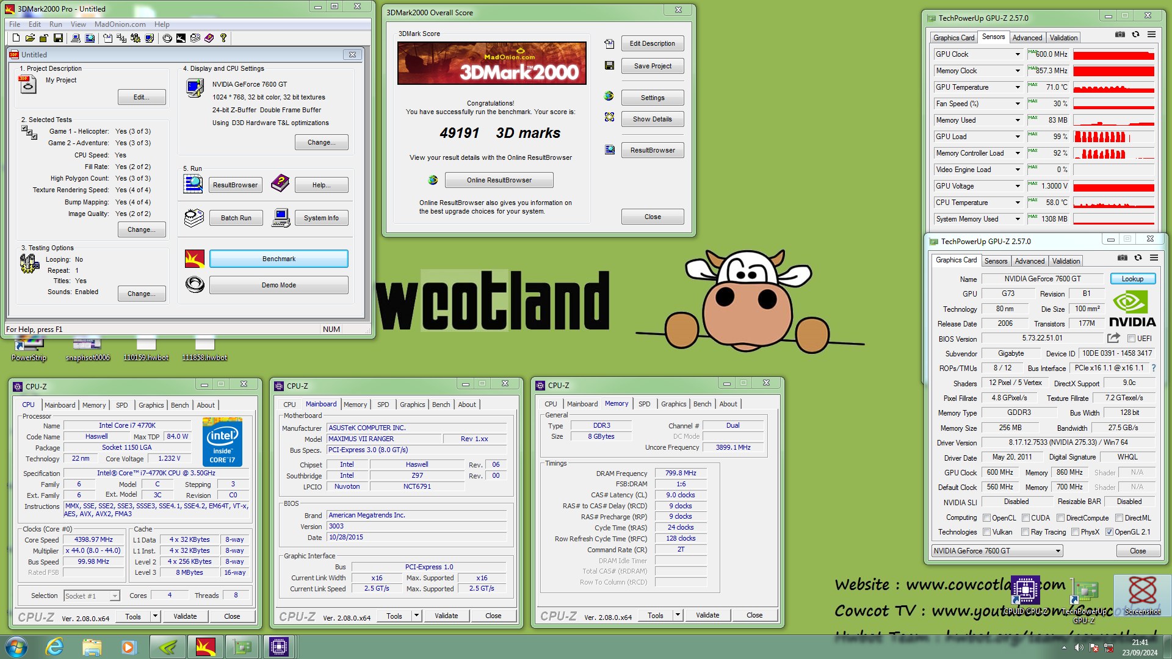Open the NVIDIA GeForce 7600 GT device selector dropdown

click(x=997, y=551)
